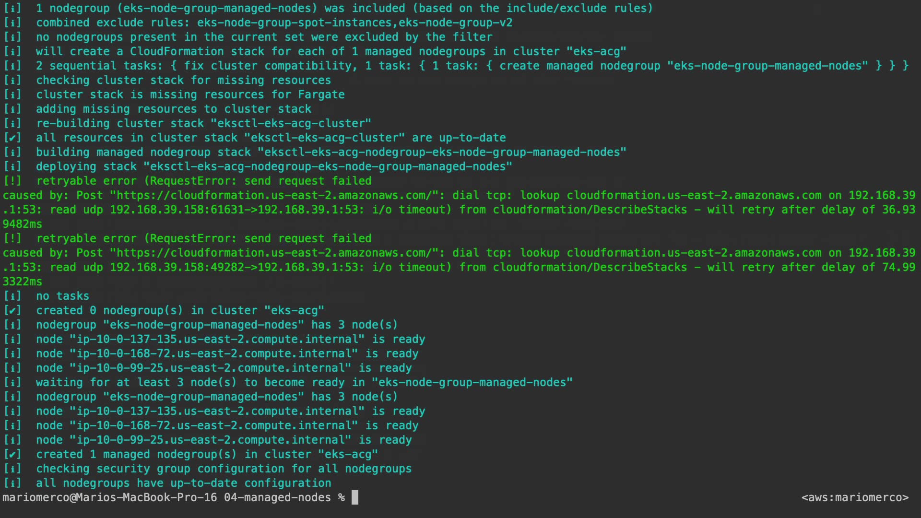
Task: Click the second retryable error warning marker
Action: [x=12, y=239]
